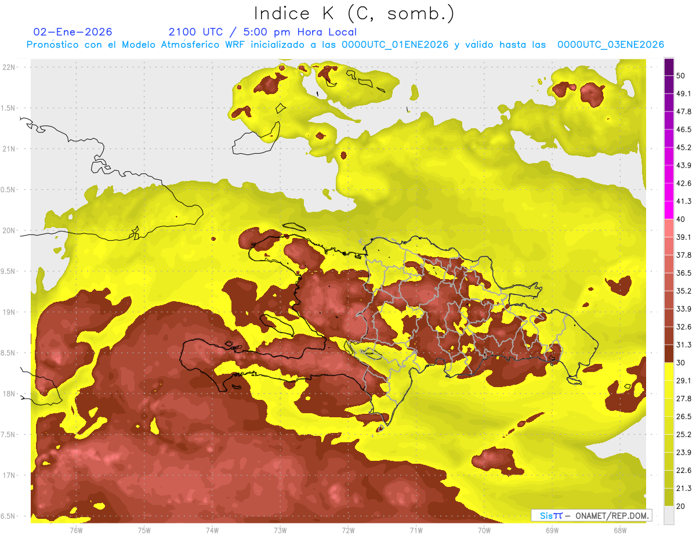Screen dimensions: 696x538
Task: Click the colorbar value '49.1'
Action: (x=684, y=93)
